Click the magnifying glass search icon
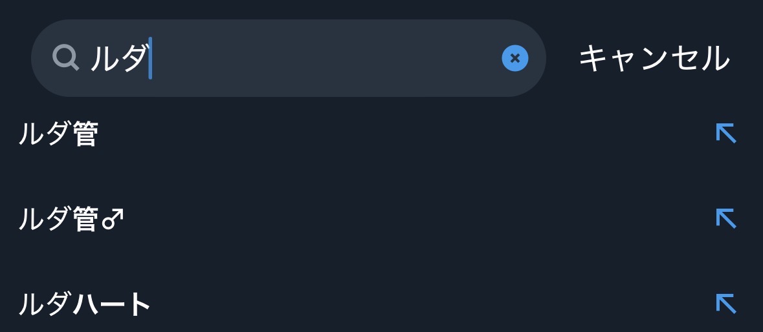The width and height of the screenshot is (763, 332). (65, 58)
